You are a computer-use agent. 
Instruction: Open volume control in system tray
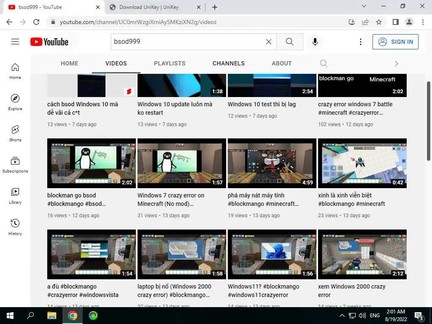[x=362, y=316]
